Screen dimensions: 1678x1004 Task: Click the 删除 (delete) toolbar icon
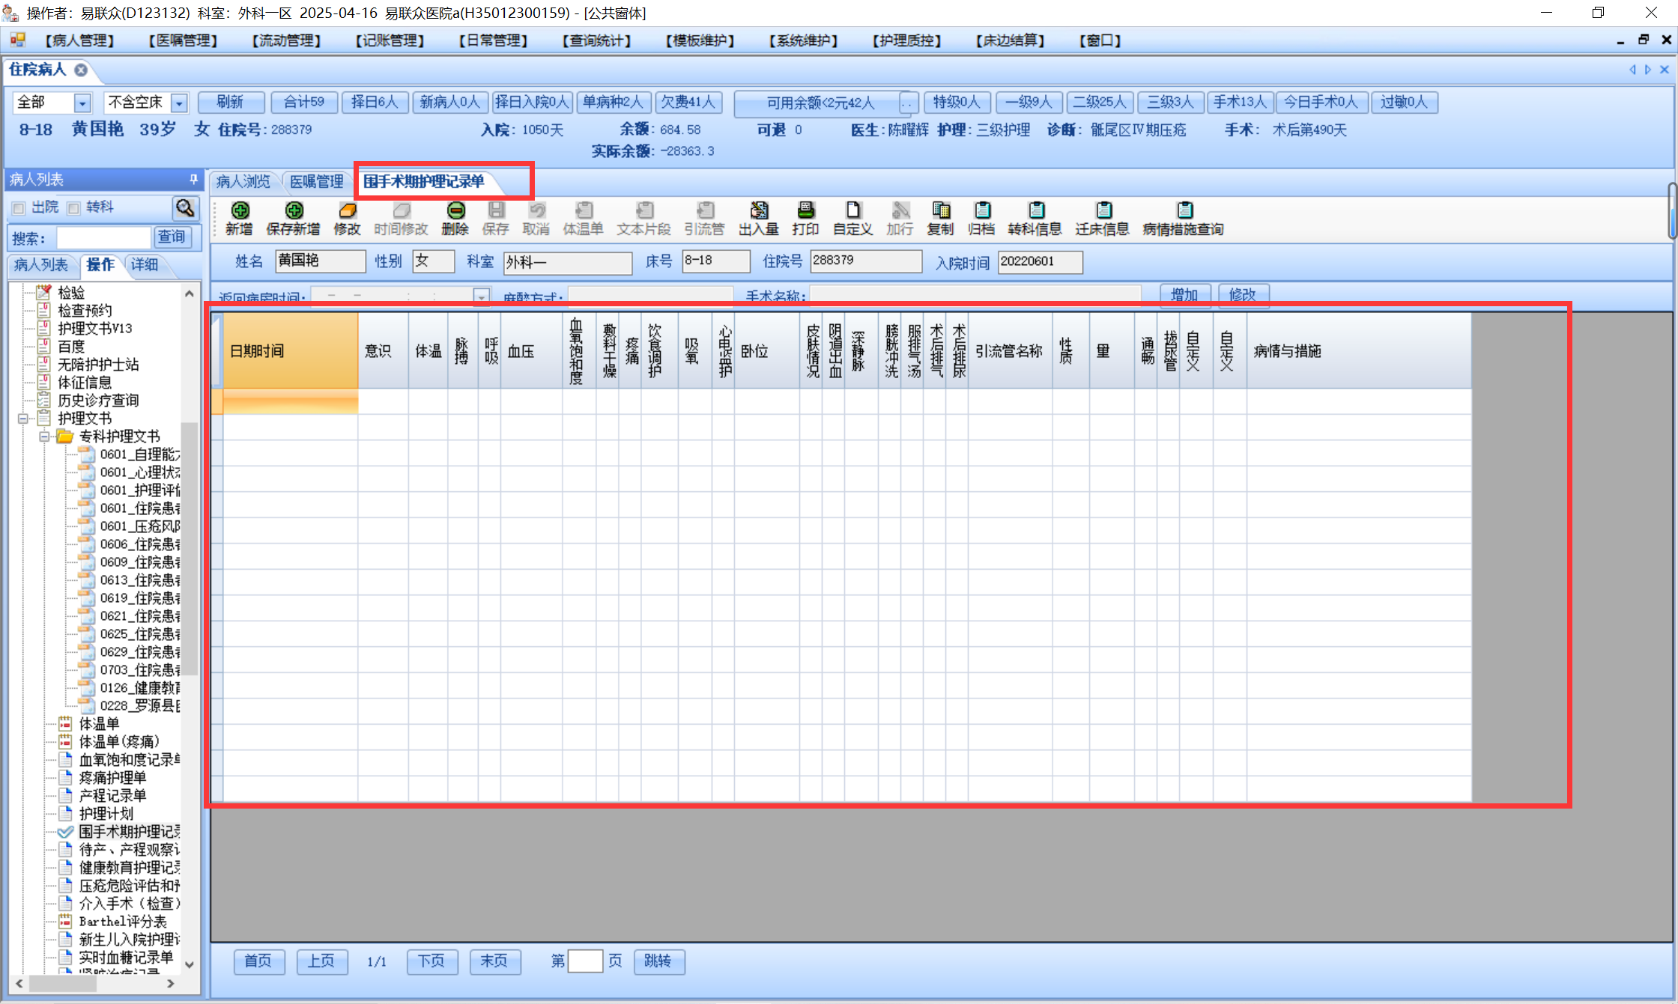455,211
